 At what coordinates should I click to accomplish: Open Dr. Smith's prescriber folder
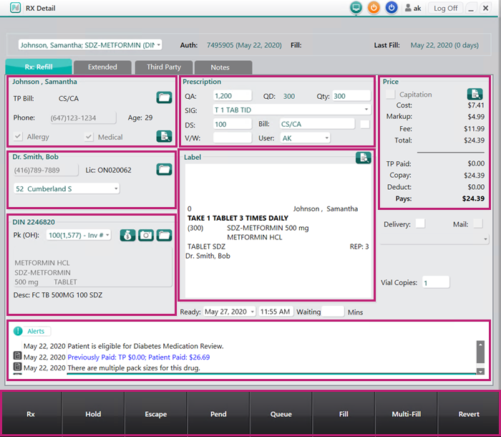pyautogui.click(x=164, y=170)
